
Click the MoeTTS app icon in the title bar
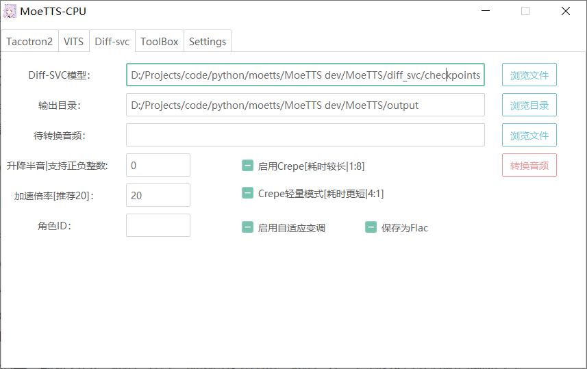(x=10, y=11)
